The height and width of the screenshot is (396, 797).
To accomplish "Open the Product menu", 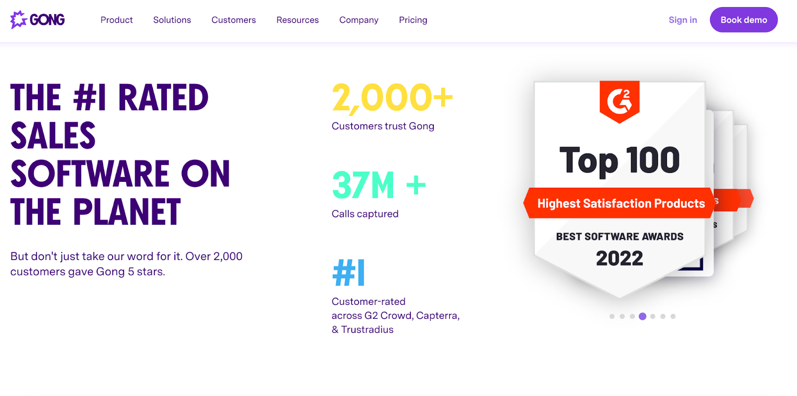I will tap(117, 20).
